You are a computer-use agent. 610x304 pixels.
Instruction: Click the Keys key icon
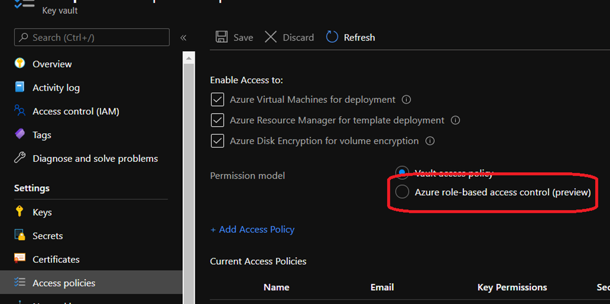pyautogui.click(x=20, y=212)
